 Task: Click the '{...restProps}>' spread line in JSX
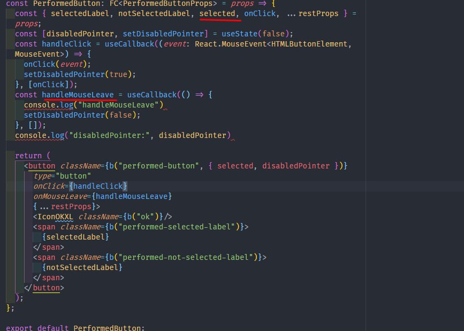pos(66,206)
